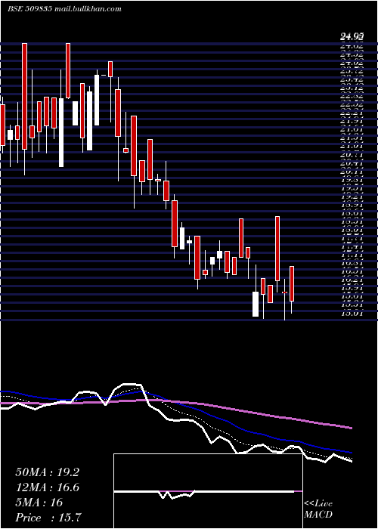The width and height of the screenshot is (378, 529).
Task: Click the 5MA : 16 label
Action: point(39,503)
